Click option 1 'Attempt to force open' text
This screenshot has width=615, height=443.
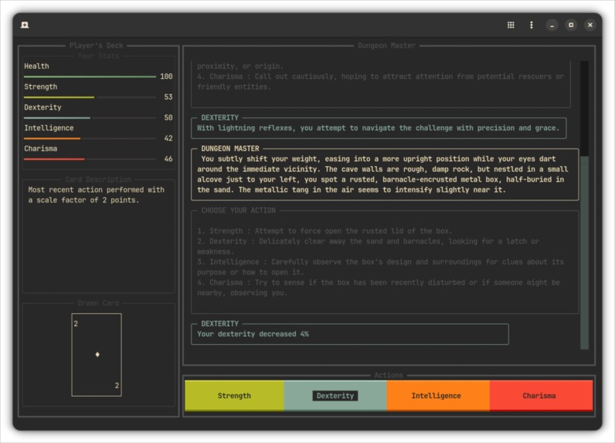(x=324, y=231)
